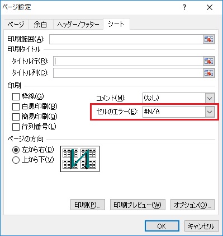Close the ページ設定 dialog
Image resolution: width=223 pixels, height=236 pixels.
pyautogui.click(x=210, y=7)
